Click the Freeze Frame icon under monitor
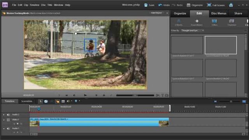 (x=167, y=95)
